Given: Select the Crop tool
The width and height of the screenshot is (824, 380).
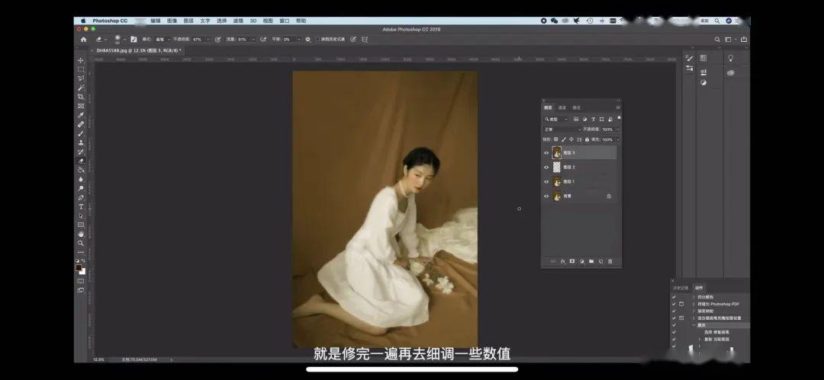Looking at the screenshot, I should tap(80, 97).
